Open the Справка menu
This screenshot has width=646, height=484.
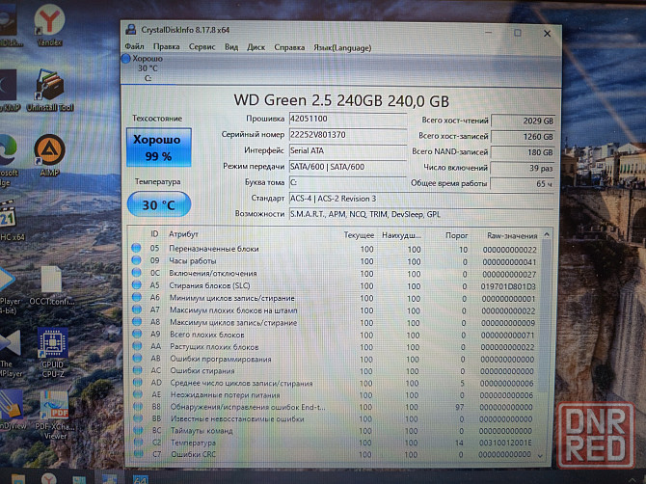tap(289, 47)
